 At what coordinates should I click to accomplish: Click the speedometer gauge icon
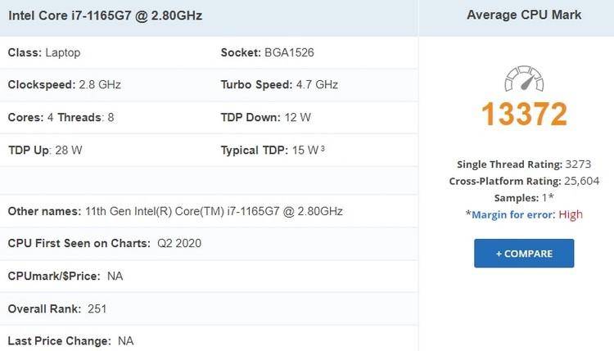pos(524,79)
